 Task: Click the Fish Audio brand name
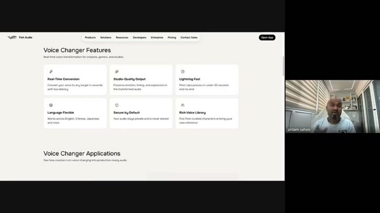click(26, 37)
